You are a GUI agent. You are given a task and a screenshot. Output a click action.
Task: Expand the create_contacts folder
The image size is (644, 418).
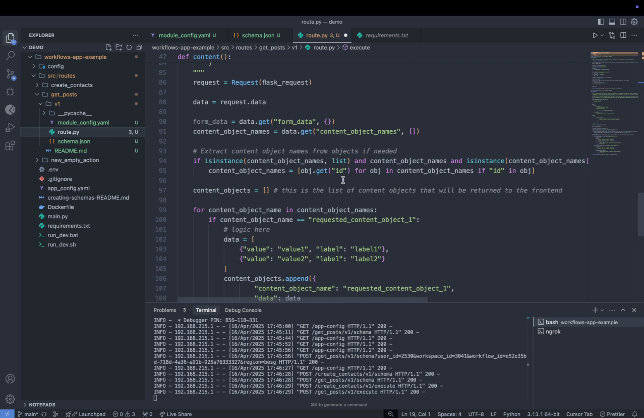[x=72, y=85]
